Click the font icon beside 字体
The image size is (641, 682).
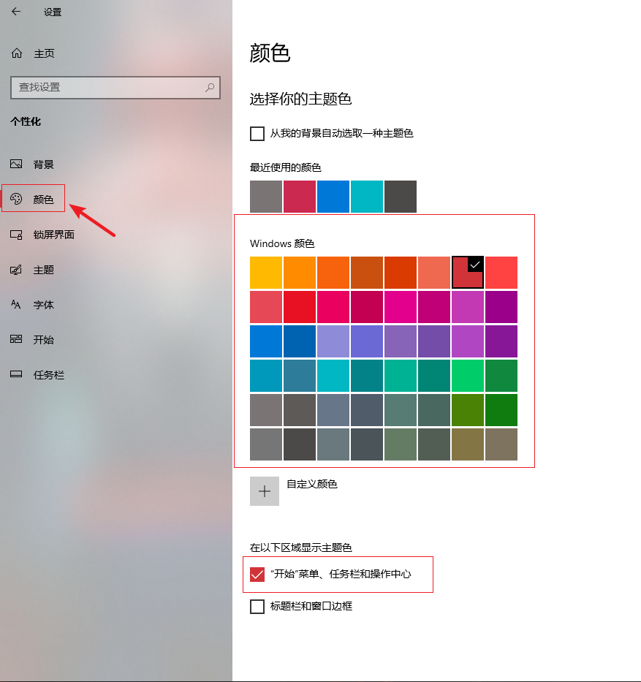pos(16,305)
